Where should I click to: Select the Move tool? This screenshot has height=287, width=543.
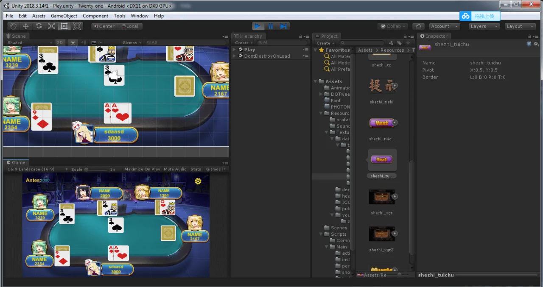25,26
